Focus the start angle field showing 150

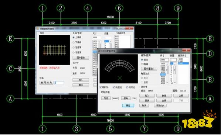134,98
